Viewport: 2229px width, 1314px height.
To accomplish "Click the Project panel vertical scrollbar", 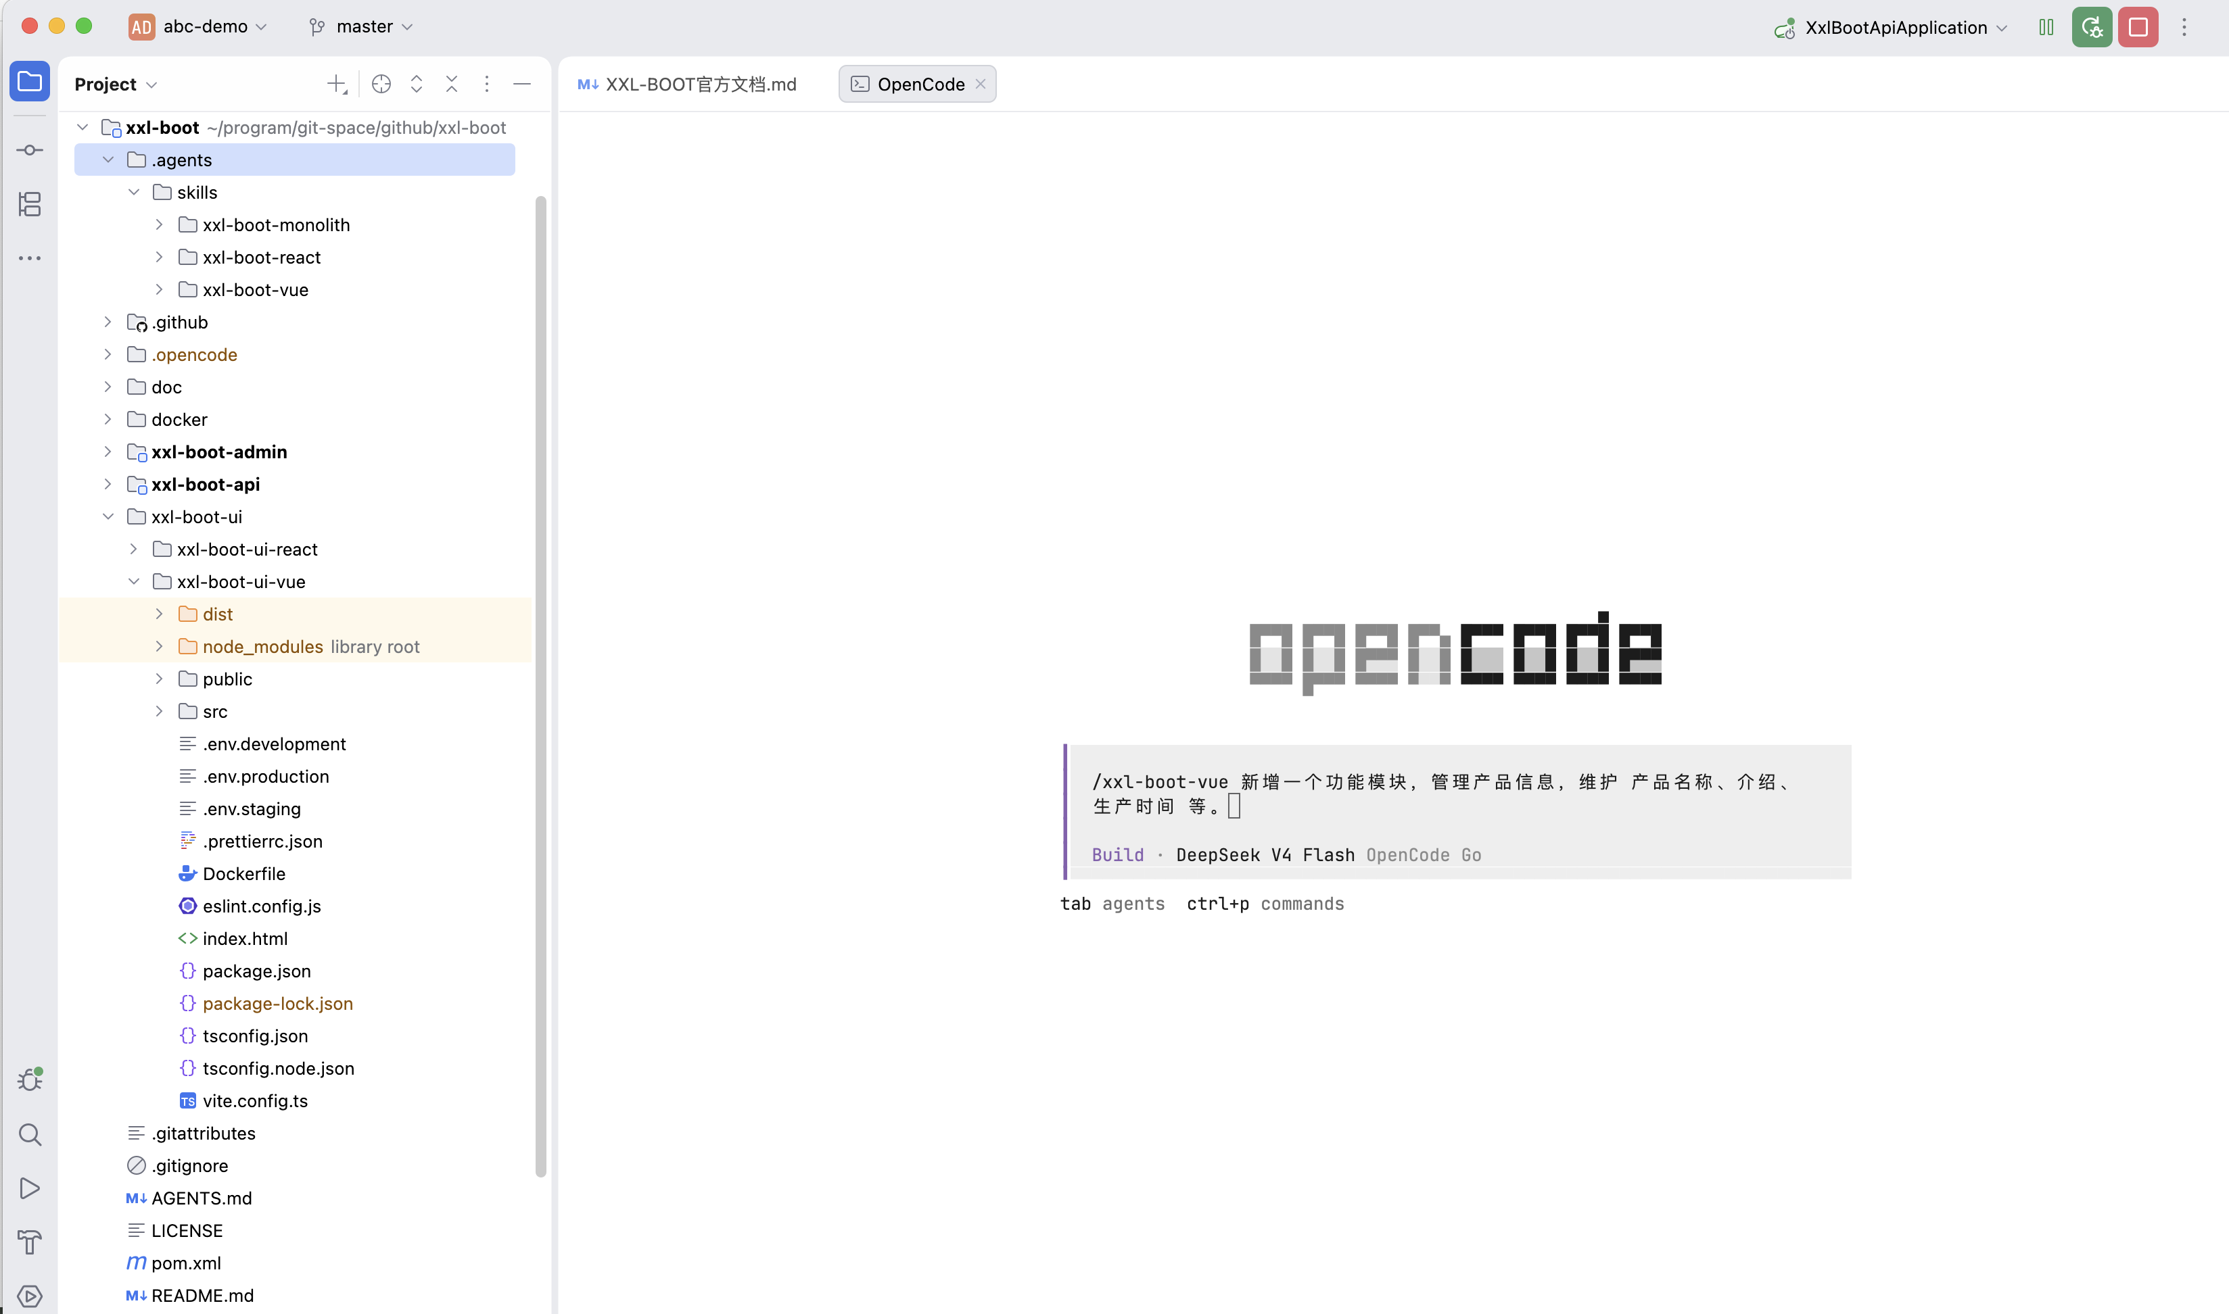I will tap(540, 686).
